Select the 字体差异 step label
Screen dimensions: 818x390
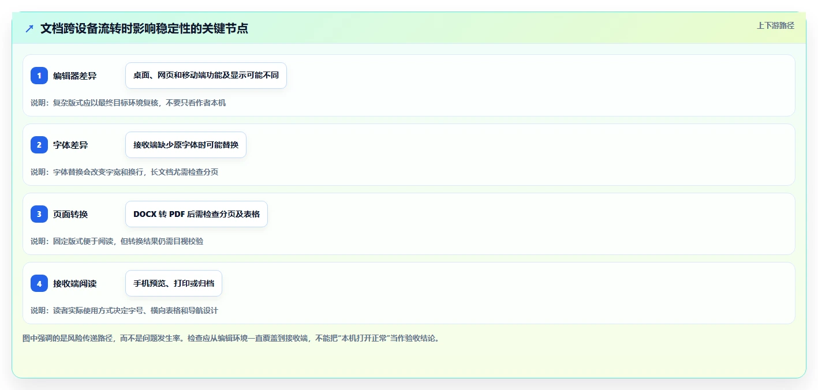pyautogui.click(x=70, y=145)
